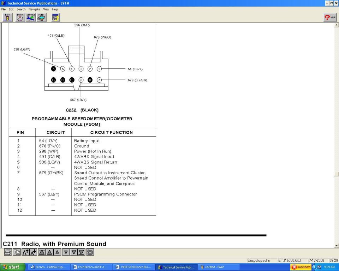Image resolution: width=339 pixels, height=271 pixels.
Task: Jump to bottom with barred down triangle
Action: pos(81,252)
